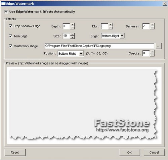The height and width of the screenshot is (160, 168).
Task: Click the watermark file path field
Action: click(x=99, y=46)
